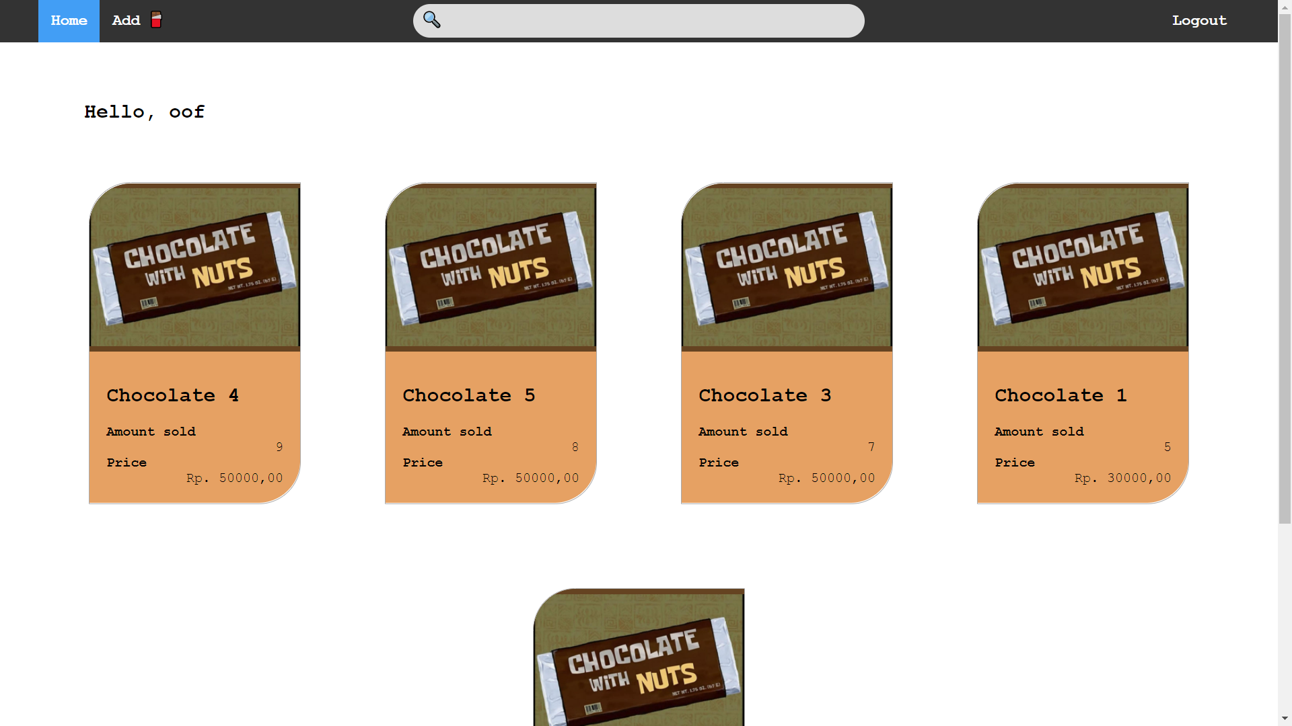
Task: Open the Home tab in navbar
Action: (x=69, y=21)
